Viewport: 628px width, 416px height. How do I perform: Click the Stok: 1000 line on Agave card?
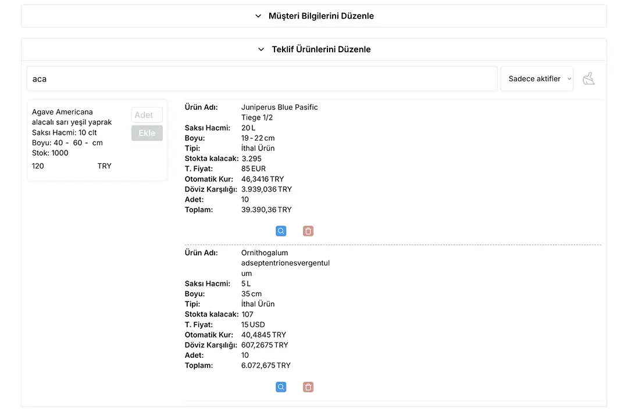[x=50, y=153]
